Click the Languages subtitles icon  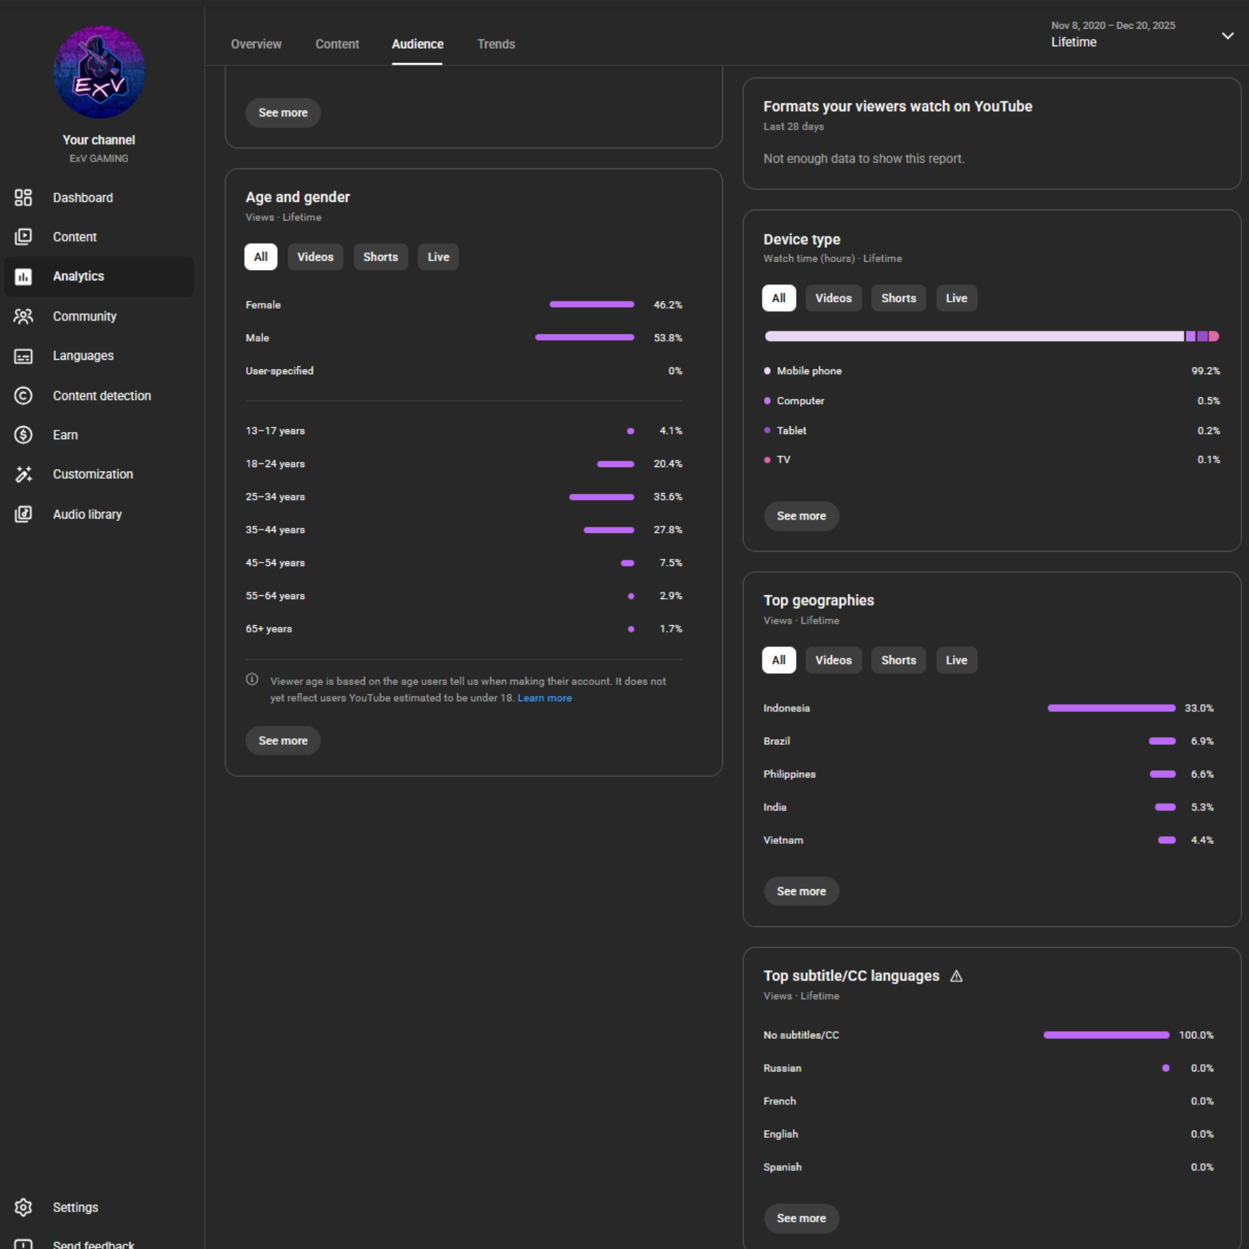click(x=23, y=356)
